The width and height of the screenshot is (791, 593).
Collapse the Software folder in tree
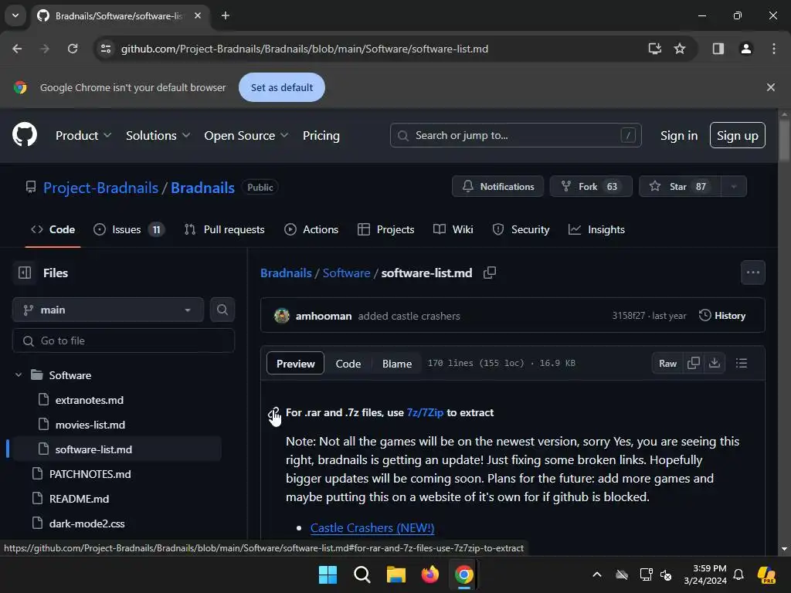(19, 375)
